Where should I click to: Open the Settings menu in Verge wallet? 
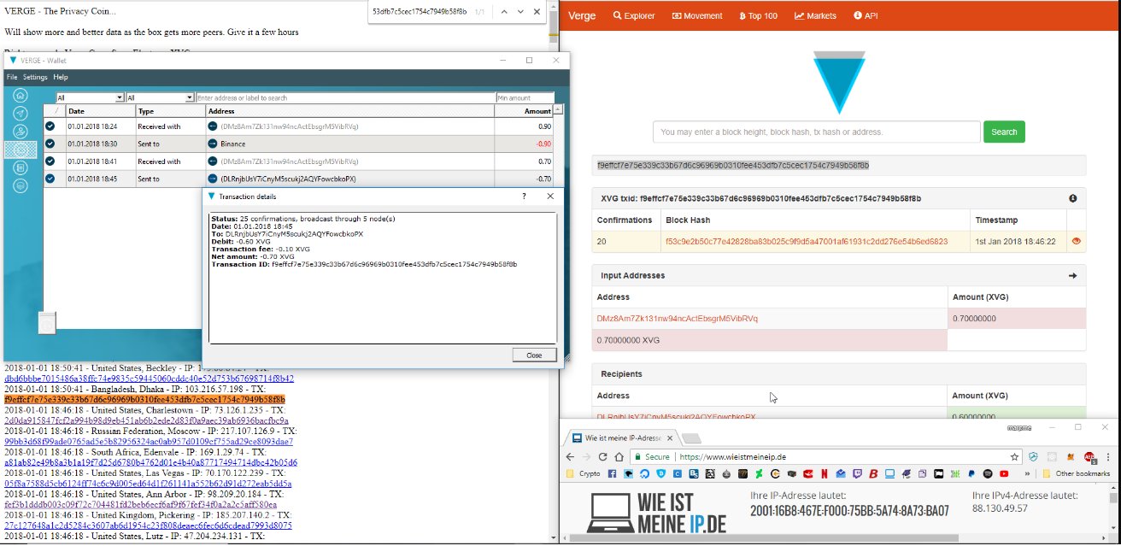[35, 77]
